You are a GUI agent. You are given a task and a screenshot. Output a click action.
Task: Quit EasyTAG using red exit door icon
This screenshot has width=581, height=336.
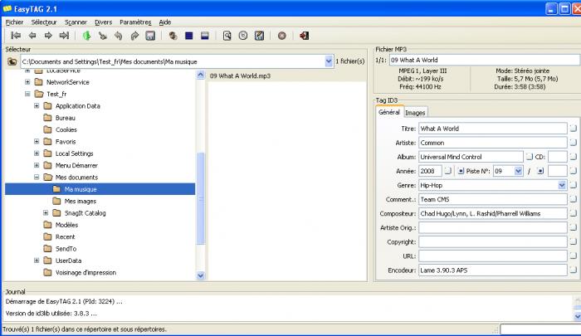point(305,36)
